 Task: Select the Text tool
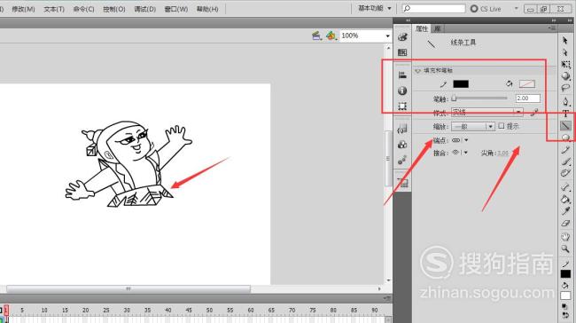[x=565, y=114]
